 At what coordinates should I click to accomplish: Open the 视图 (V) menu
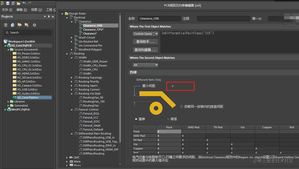click(36, 10)
